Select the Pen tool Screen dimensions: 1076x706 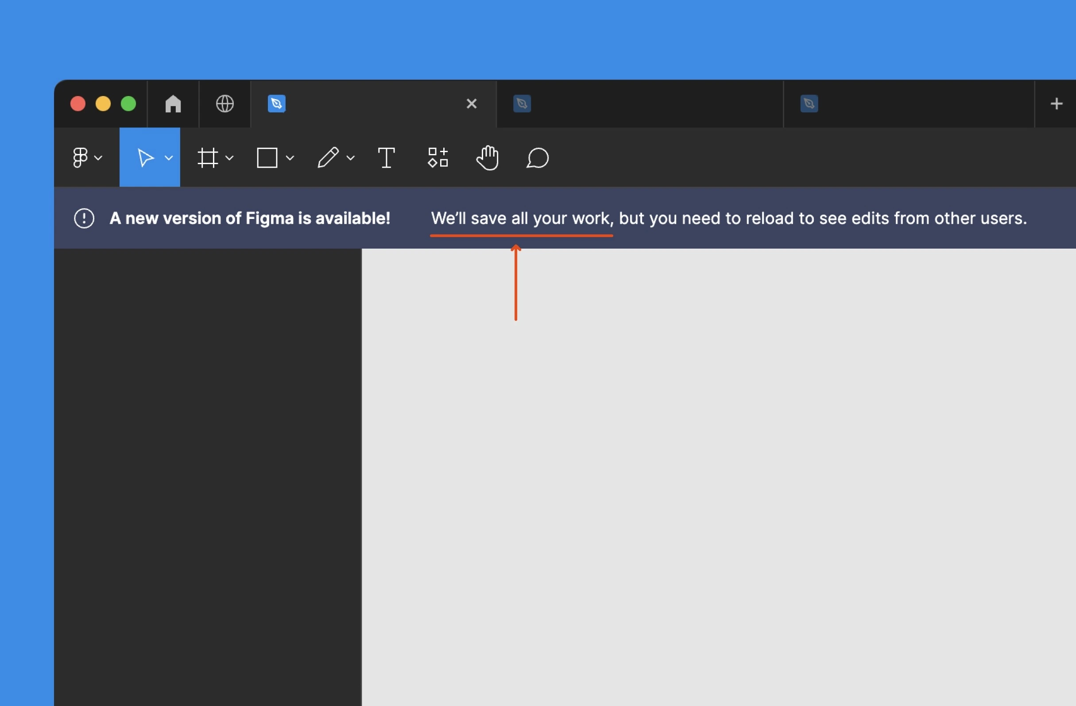328,157
